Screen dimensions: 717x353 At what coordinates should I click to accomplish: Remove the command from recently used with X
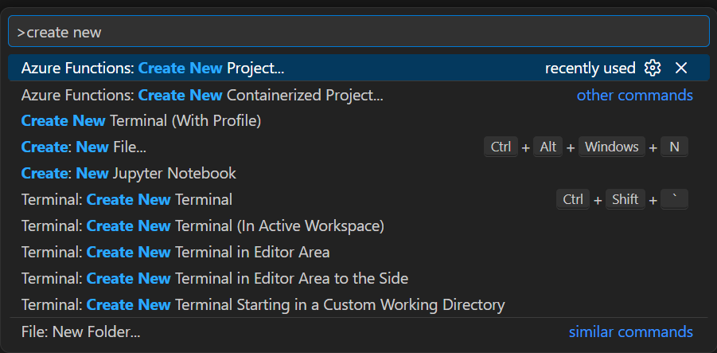680,69
